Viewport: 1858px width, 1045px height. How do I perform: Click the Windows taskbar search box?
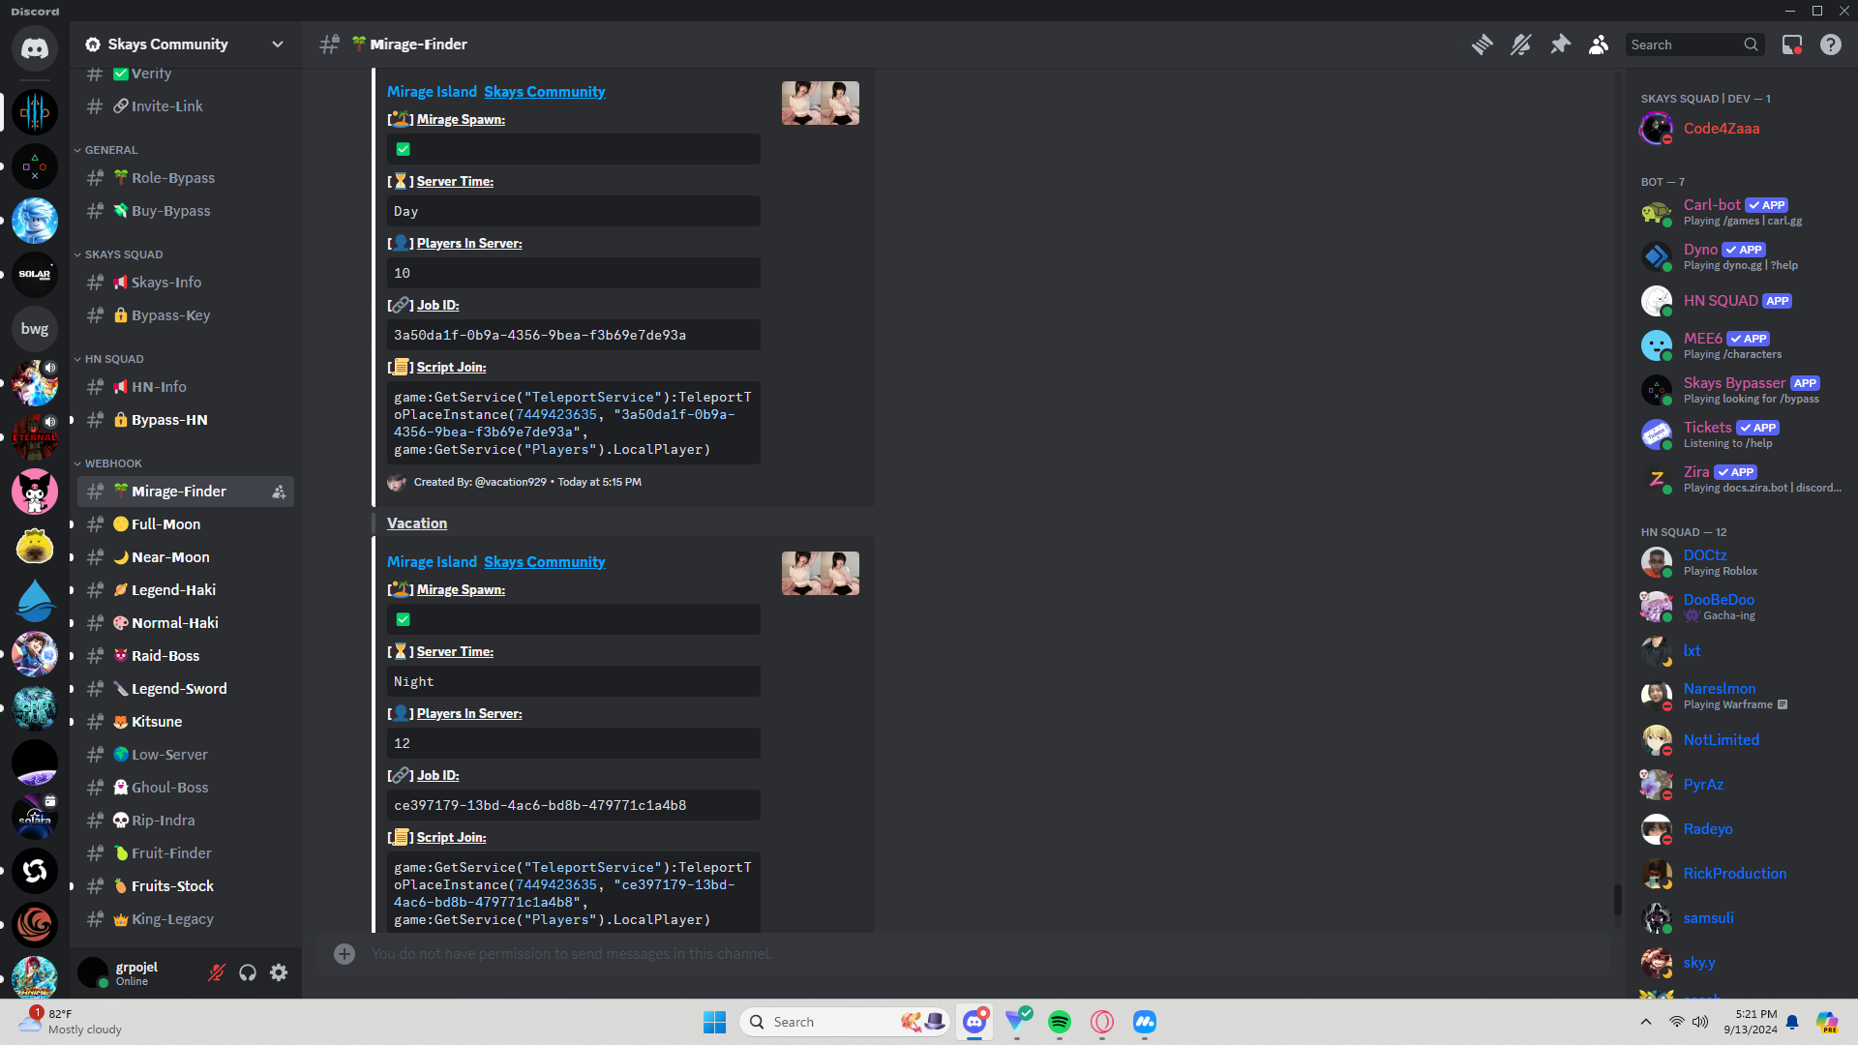pyautogui.click(x=845, y=1022)
